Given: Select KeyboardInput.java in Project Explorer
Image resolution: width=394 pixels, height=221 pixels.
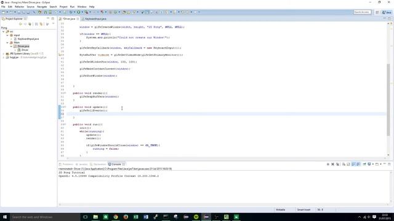Looking at the screenshot, I should pyautogui.click(x=26, y=39).
